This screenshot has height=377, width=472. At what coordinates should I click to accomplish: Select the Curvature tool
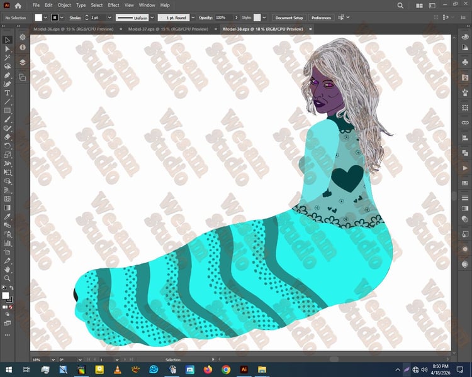coord(7,84)
